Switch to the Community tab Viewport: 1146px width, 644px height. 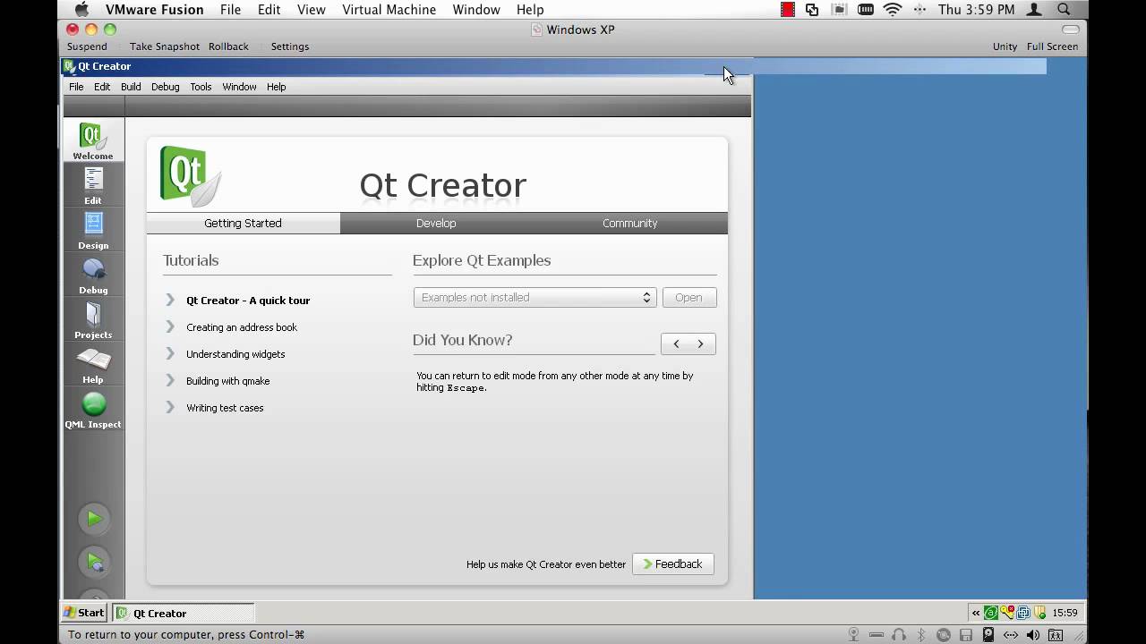pos(630,224)
